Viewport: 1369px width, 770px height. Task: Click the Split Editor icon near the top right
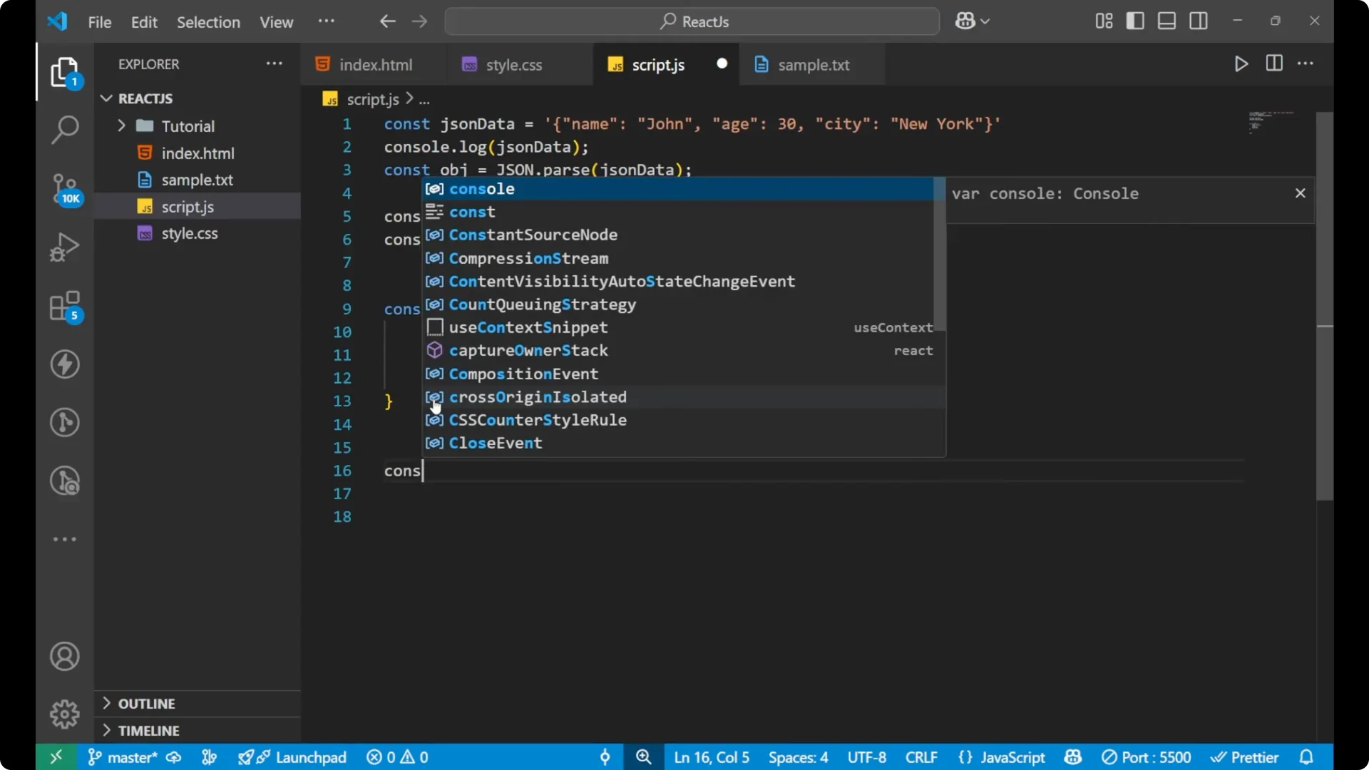tap(1274, 63)
